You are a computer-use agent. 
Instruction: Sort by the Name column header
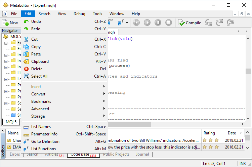click(x=13, y=133)
